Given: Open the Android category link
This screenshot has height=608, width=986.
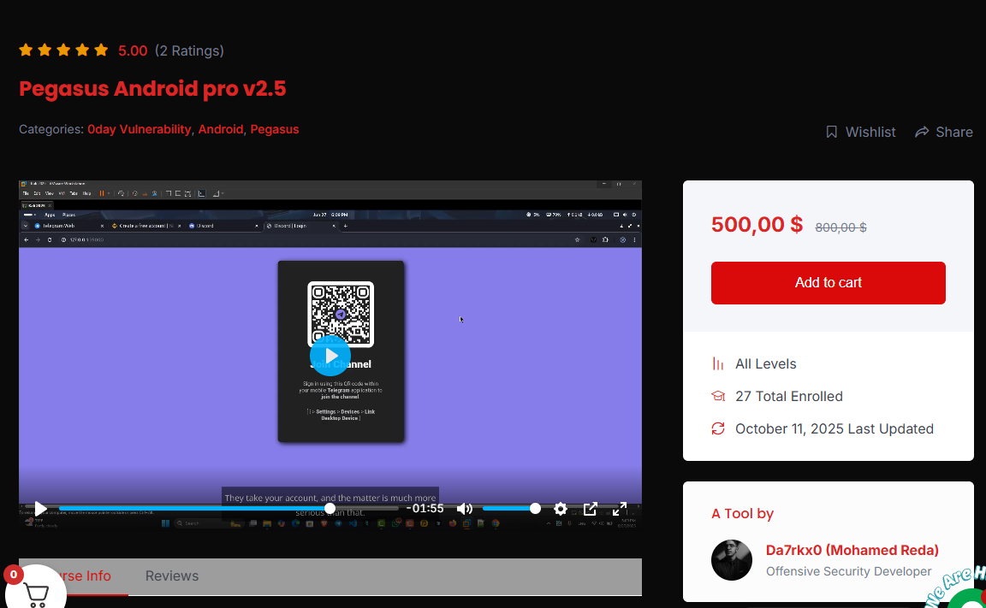Looking at the screenshot, I should point(221,129).
